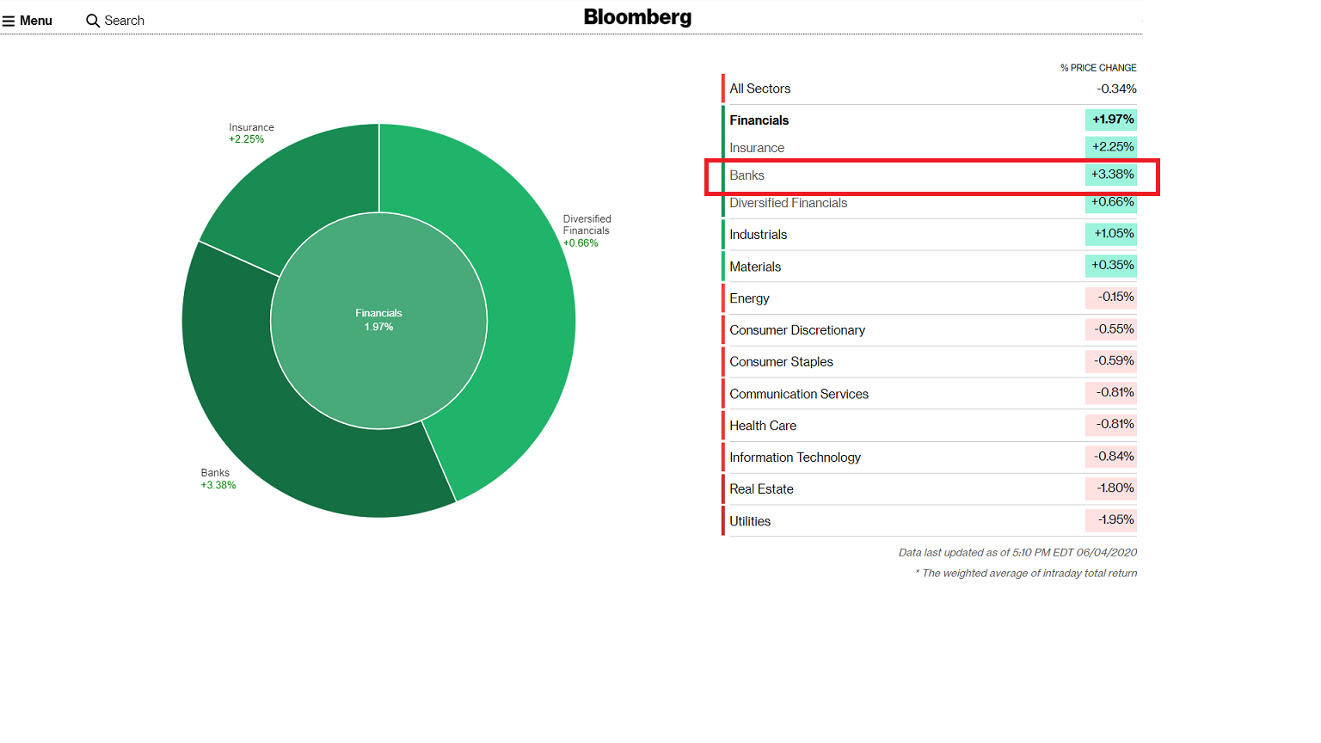Screen dimensions: 1321x743
Task: Expand the Consumer Staples sector row
Action: tap(929, 362)
